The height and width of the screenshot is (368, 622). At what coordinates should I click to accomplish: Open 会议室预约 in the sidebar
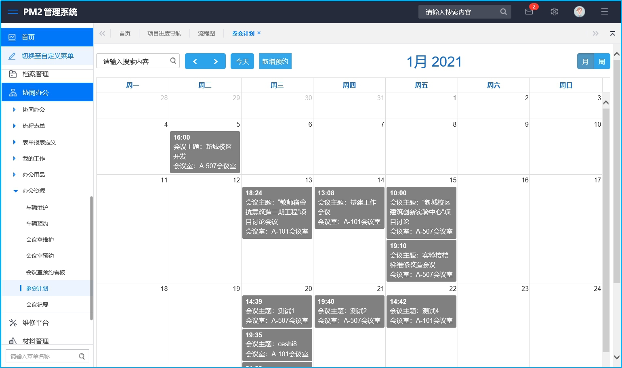click(40, 256)
